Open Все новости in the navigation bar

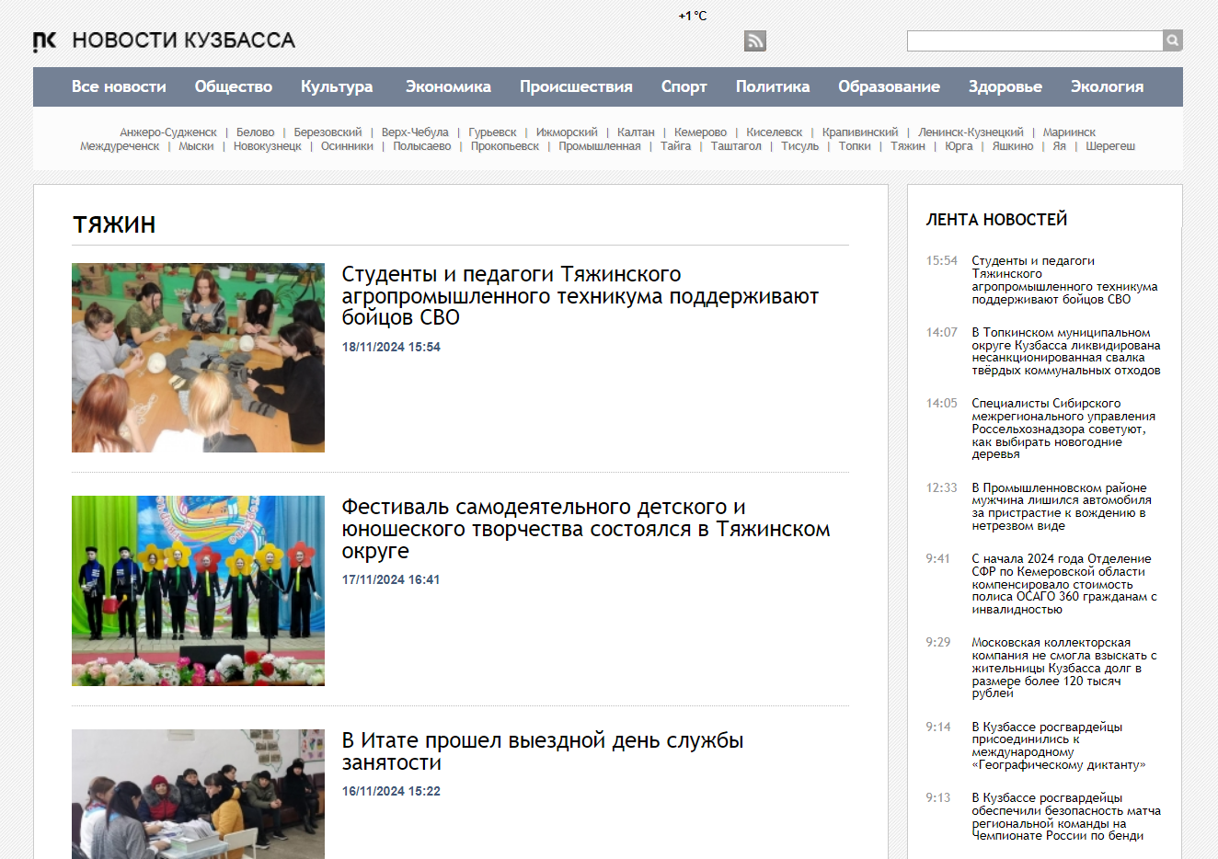point(119,86)
